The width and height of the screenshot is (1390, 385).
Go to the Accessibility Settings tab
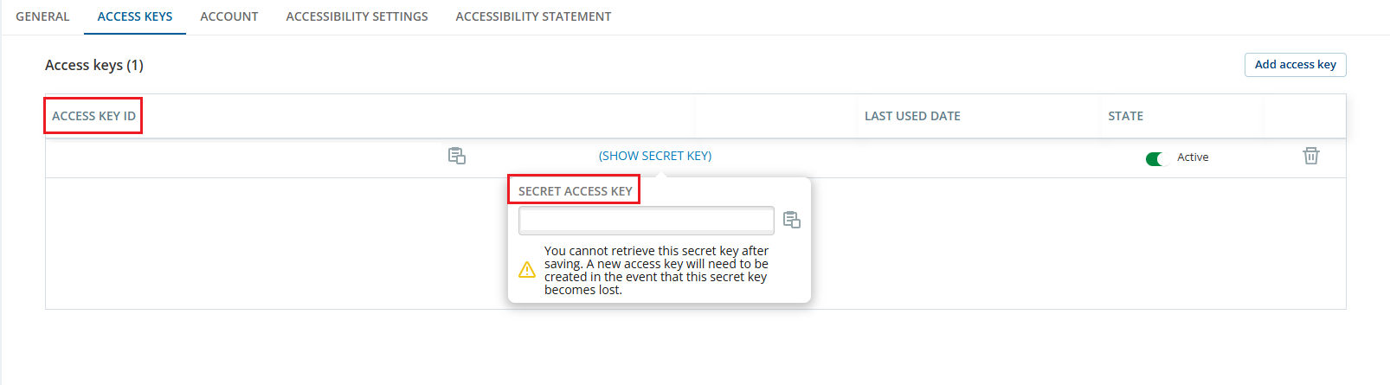pyautogui.click(x=357, y=16)
